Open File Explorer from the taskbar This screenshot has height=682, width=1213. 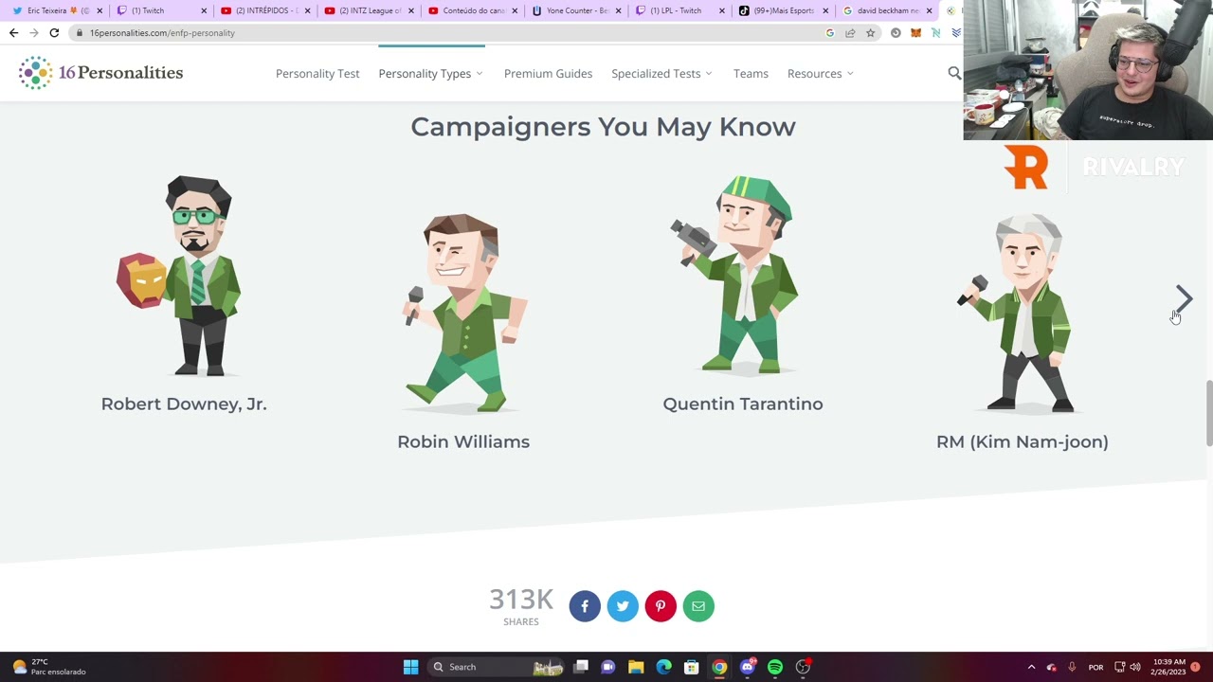(x=636, y=667)
